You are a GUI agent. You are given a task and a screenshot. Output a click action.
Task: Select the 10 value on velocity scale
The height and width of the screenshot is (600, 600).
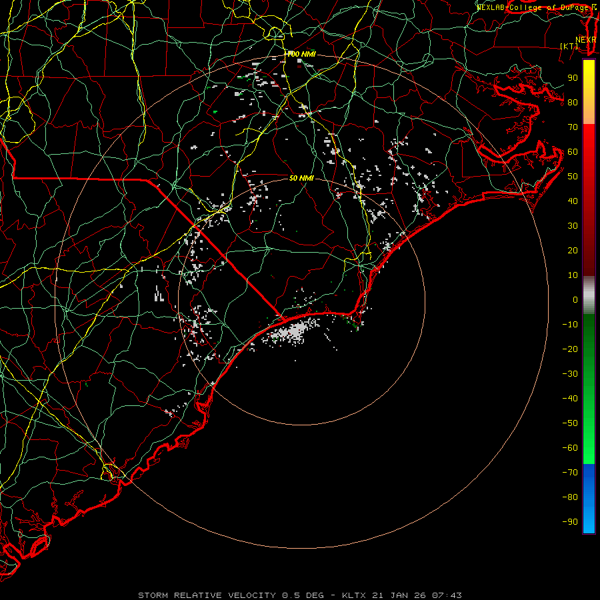pyautogui.click(x=573, y=275)
